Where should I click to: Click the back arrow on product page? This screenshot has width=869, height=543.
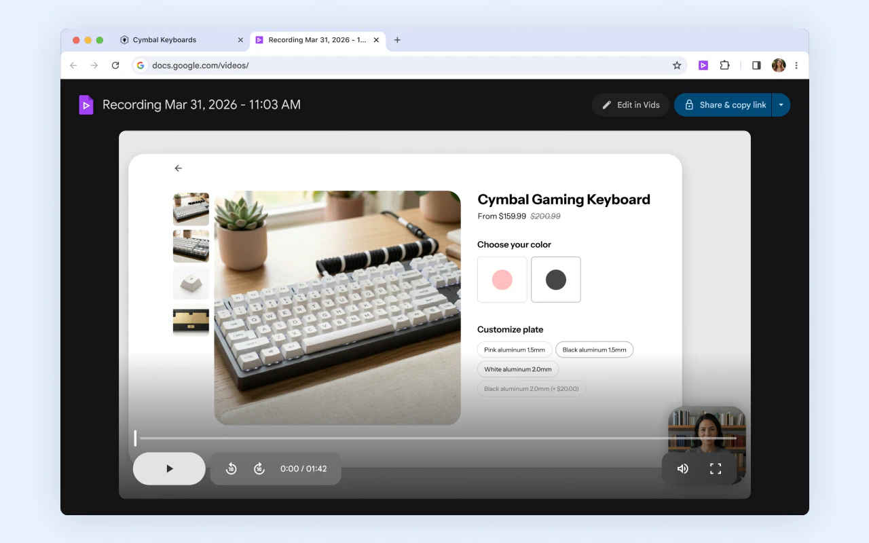coord(178,168)
